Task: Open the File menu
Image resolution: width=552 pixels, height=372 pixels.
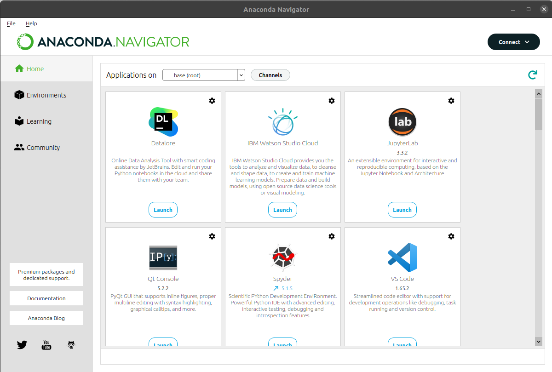Action: [x=11, y=23]
